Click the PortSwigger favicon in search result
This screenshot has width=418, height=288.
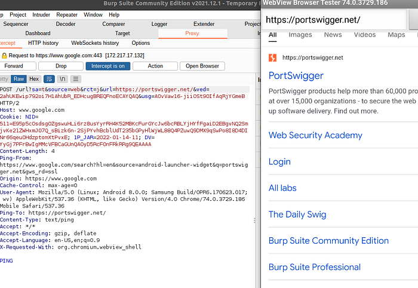(x=272, y=57)
